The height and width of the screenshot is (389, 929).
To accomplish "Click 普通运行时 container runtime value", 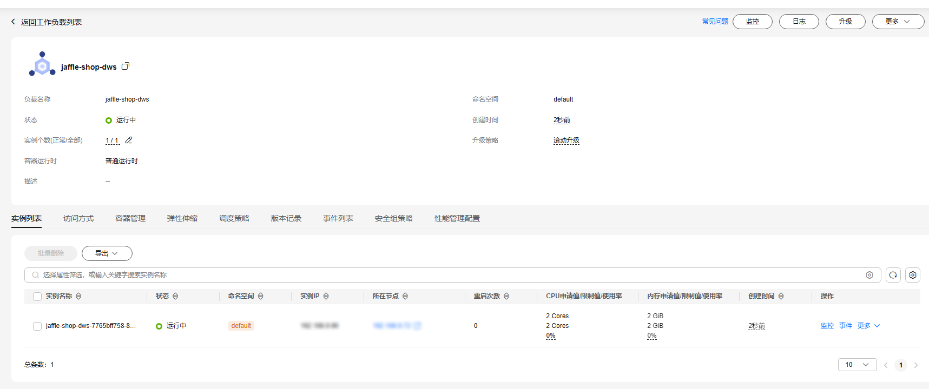I will coord(122,161).
